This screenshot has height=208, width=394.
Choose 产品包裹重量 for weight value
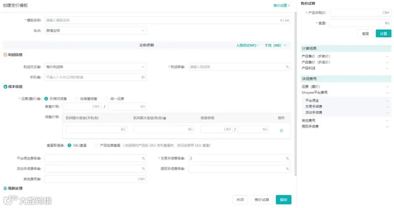click(x=107, y=145)
